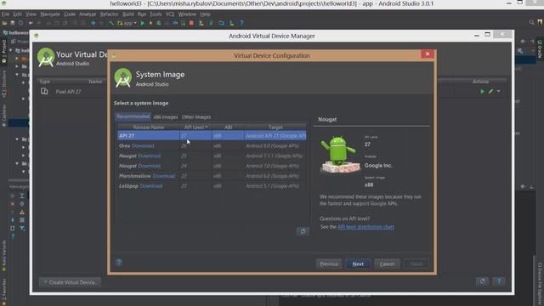Open the Navigate menu
The image size is (544, 306).
click(x=50, y=14)
